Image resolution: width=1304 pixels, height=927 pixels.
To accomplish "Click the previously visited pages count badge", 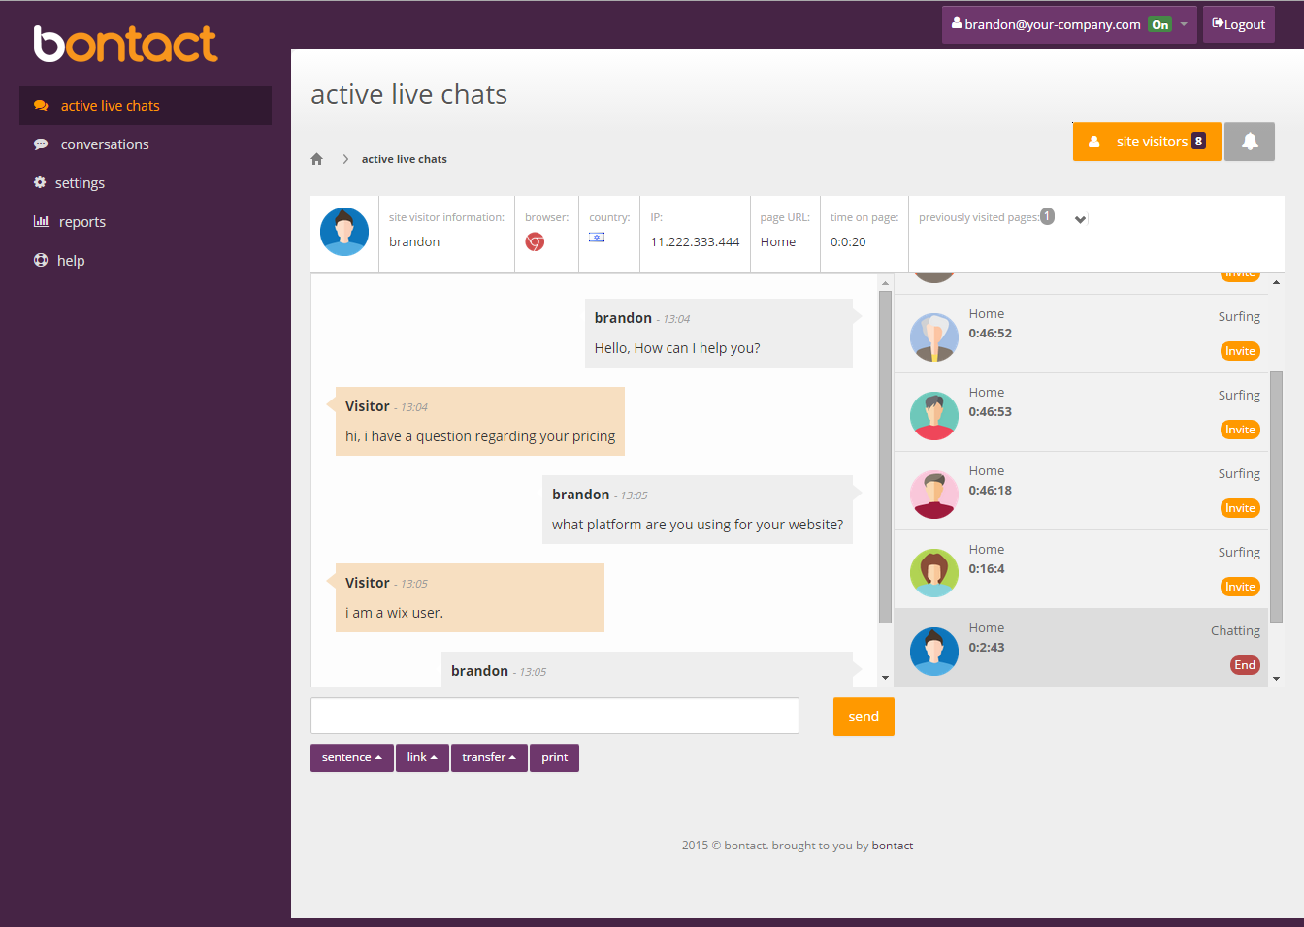I will [x=1047, y=216].
